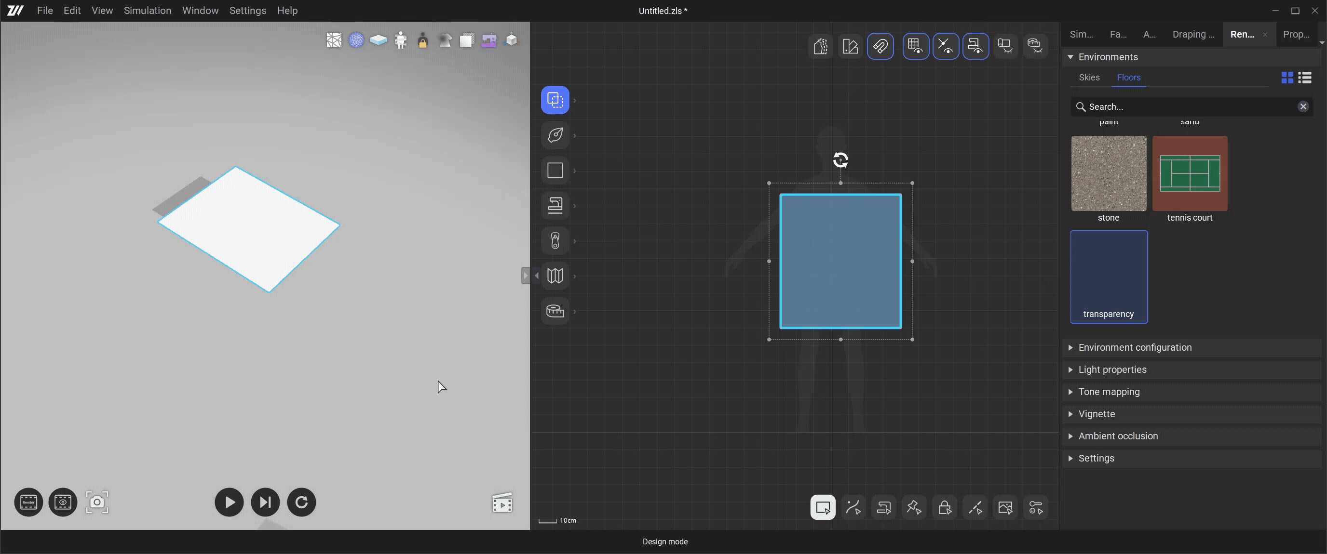This screenshot has width=1327, height=554.
Task: Open the Render button in 3D view
Action: (x=28, y=502)
